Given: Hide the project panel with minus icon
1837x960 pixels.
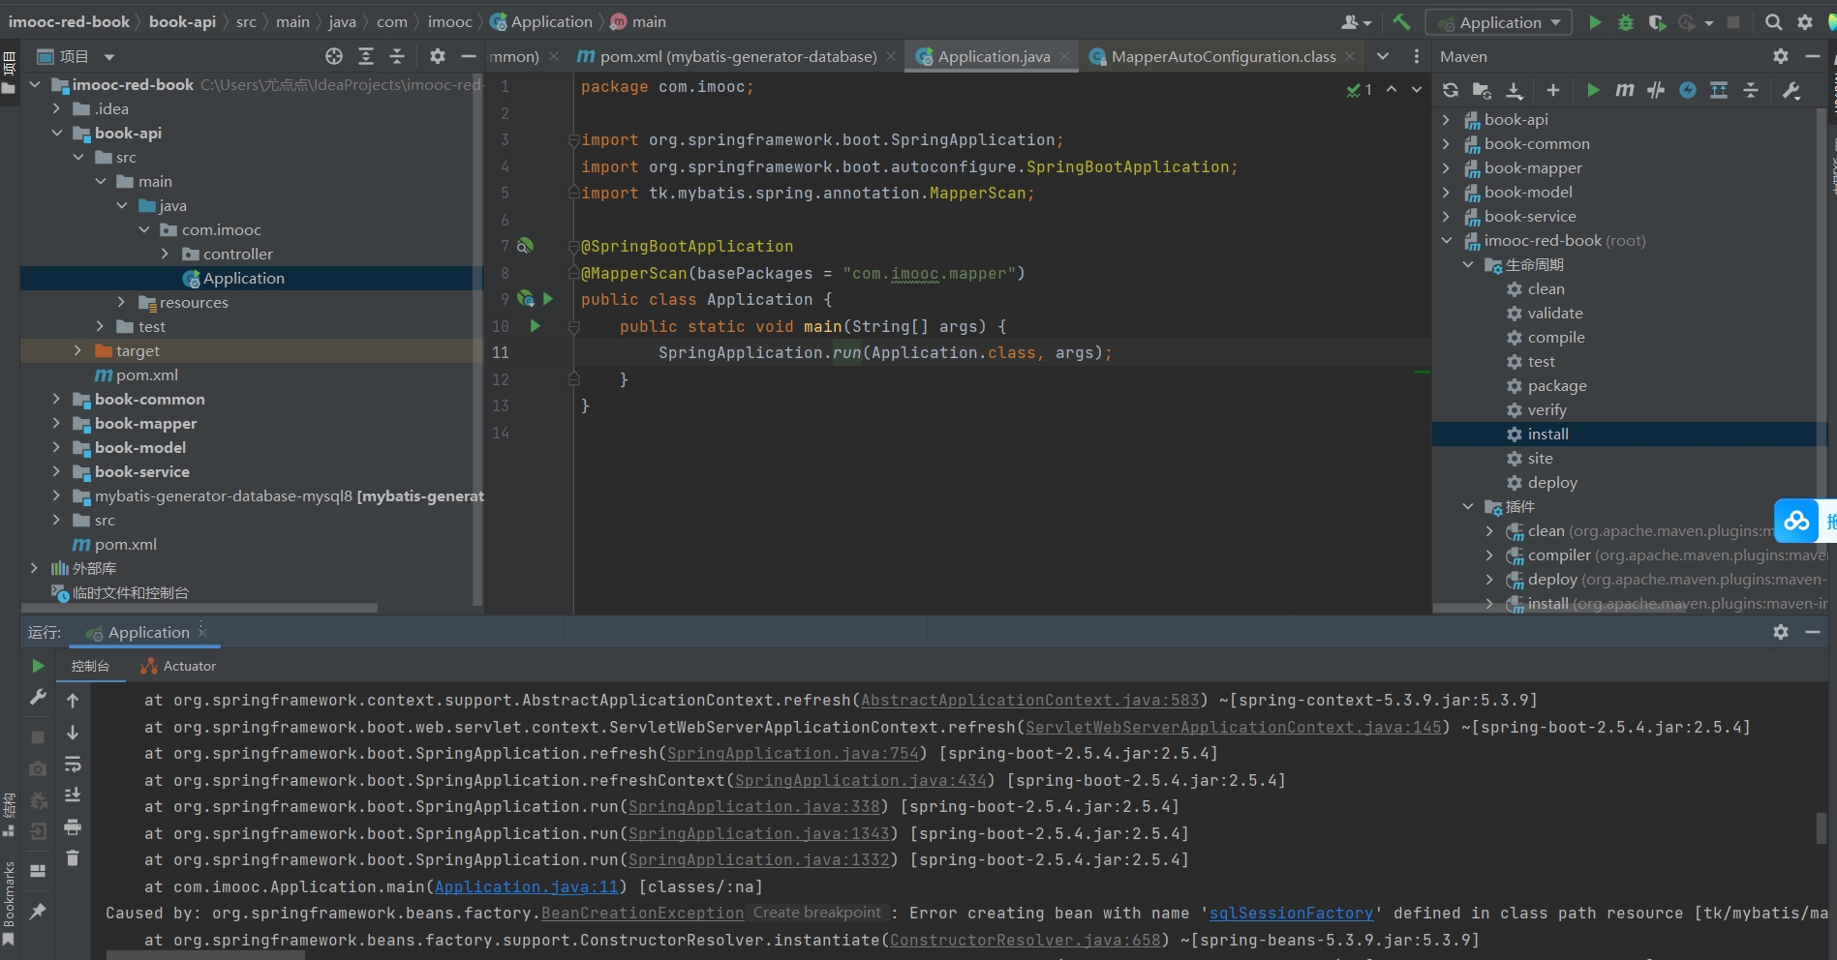Looking at the screenshot, I should (x=469, y=56).
